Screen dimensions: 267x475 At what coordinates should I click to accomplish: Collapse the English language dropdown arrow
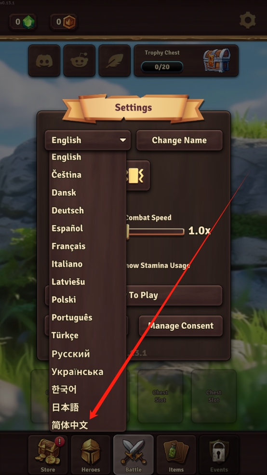(x=123, y=140)
